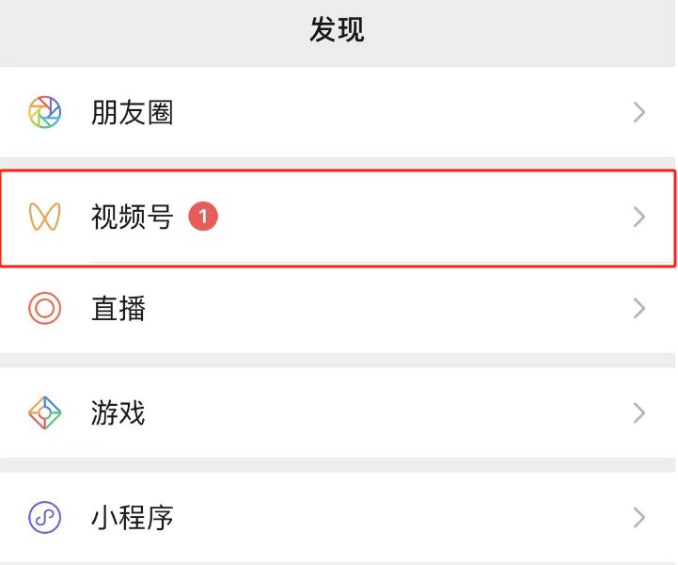
Task: Click the chevron arrow on 直播 row
Action: click(639, 308)
